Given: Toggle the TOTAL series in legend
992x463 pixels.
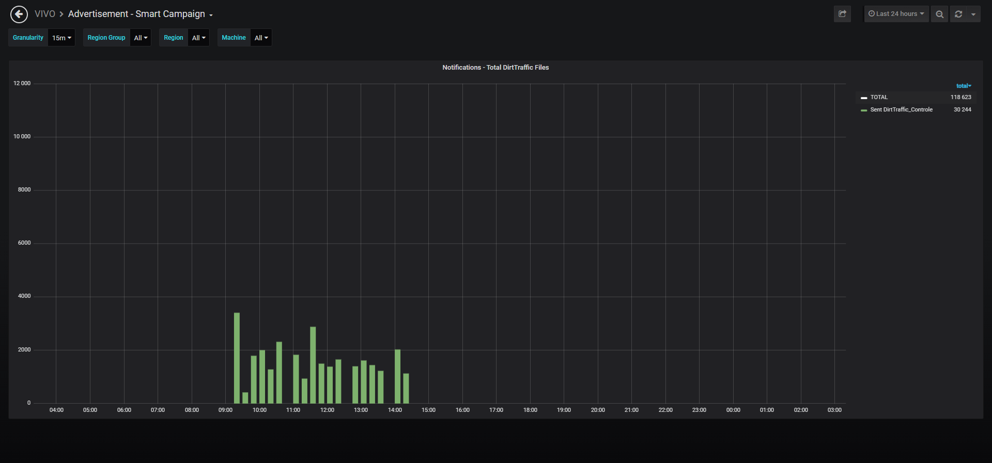Looking at the screenshot, I should tap(879, 97).
